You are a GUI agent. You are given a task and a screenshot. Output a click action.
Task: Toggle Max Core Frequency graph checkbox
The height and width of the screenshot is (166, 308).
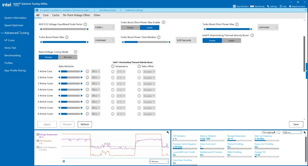(x=38, y=147)
